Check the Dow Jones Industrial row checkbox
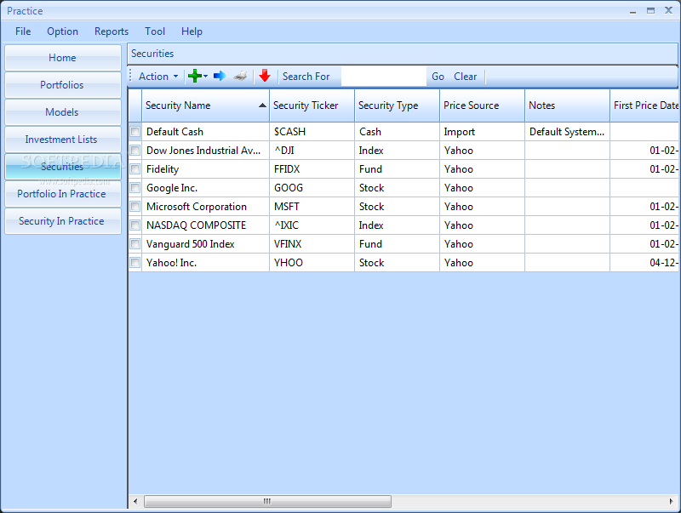The height and width of the screenshot is (513, 681). click(x=135, y=151)
